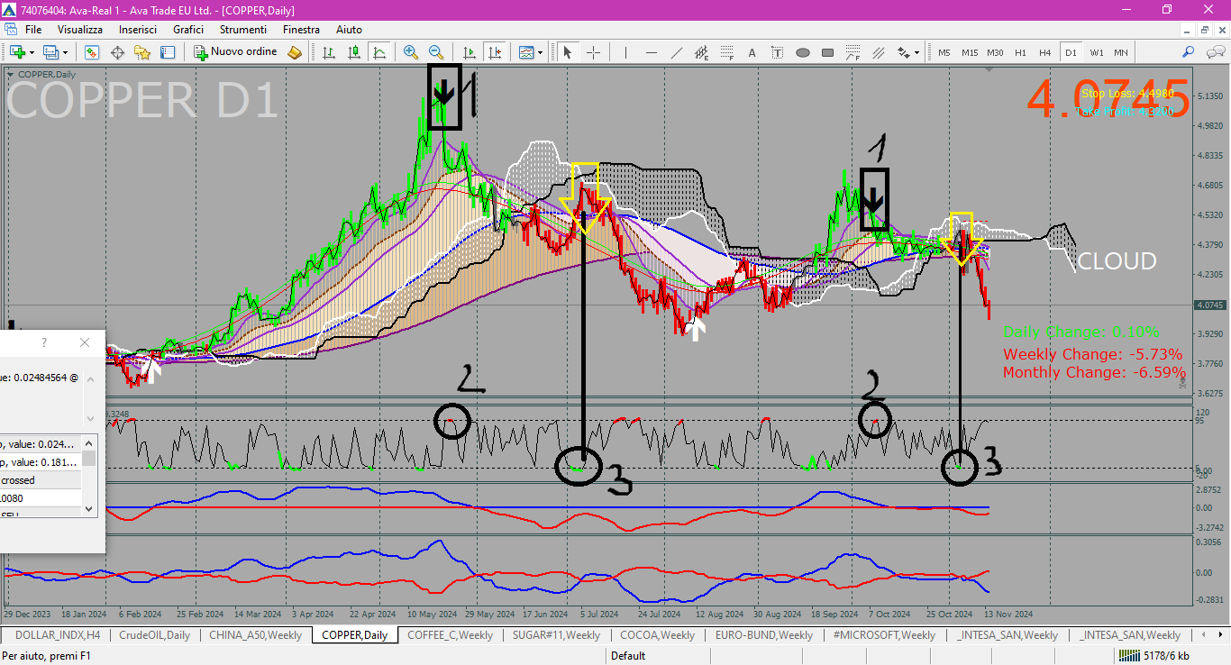Switch to the COCOA,Weekly chart tab
Image resolution: width=1231 pixels, height=665 pixels.
[x=657, y=634]
